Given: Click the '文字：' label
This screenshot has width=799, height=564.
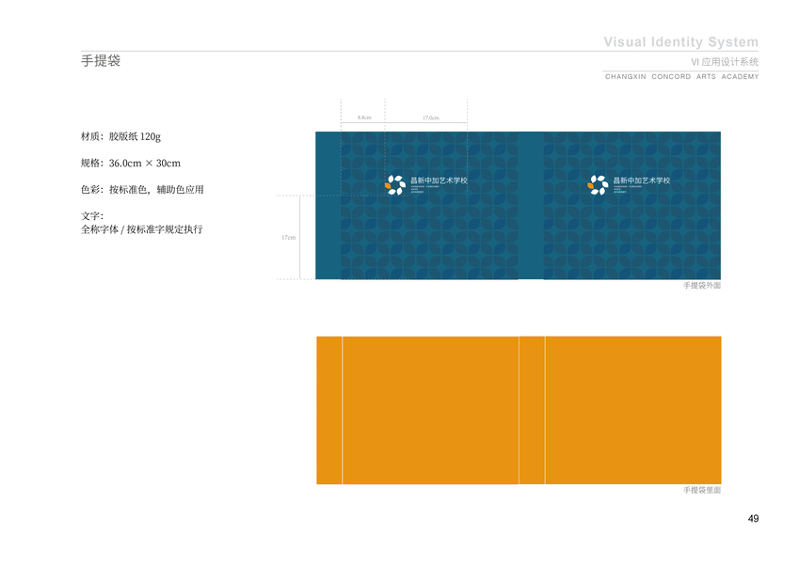Looking at the screenshot, I should 92,216.
